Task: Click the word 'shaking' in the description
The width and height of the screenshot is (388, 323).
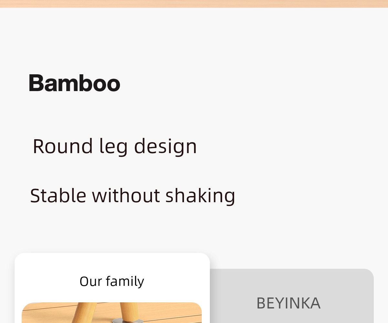Action: (200, 195)
